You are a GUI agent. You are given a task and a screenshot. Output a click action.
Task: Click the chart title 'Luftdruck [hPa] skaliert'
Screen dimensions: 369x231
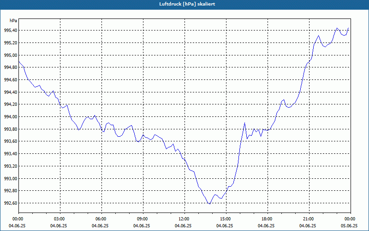point(187,4)
